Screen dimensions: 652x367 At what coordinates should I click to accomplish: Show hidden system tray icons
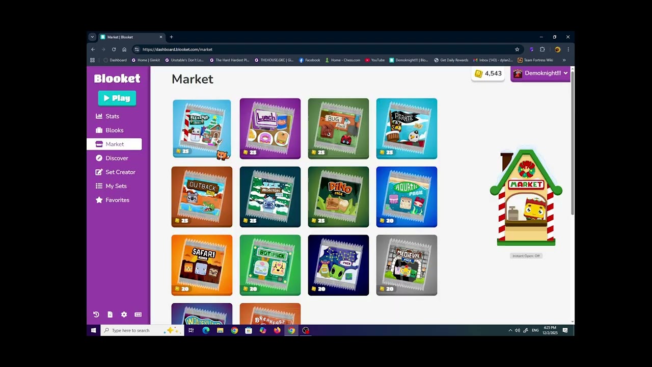tap(510, 330)
